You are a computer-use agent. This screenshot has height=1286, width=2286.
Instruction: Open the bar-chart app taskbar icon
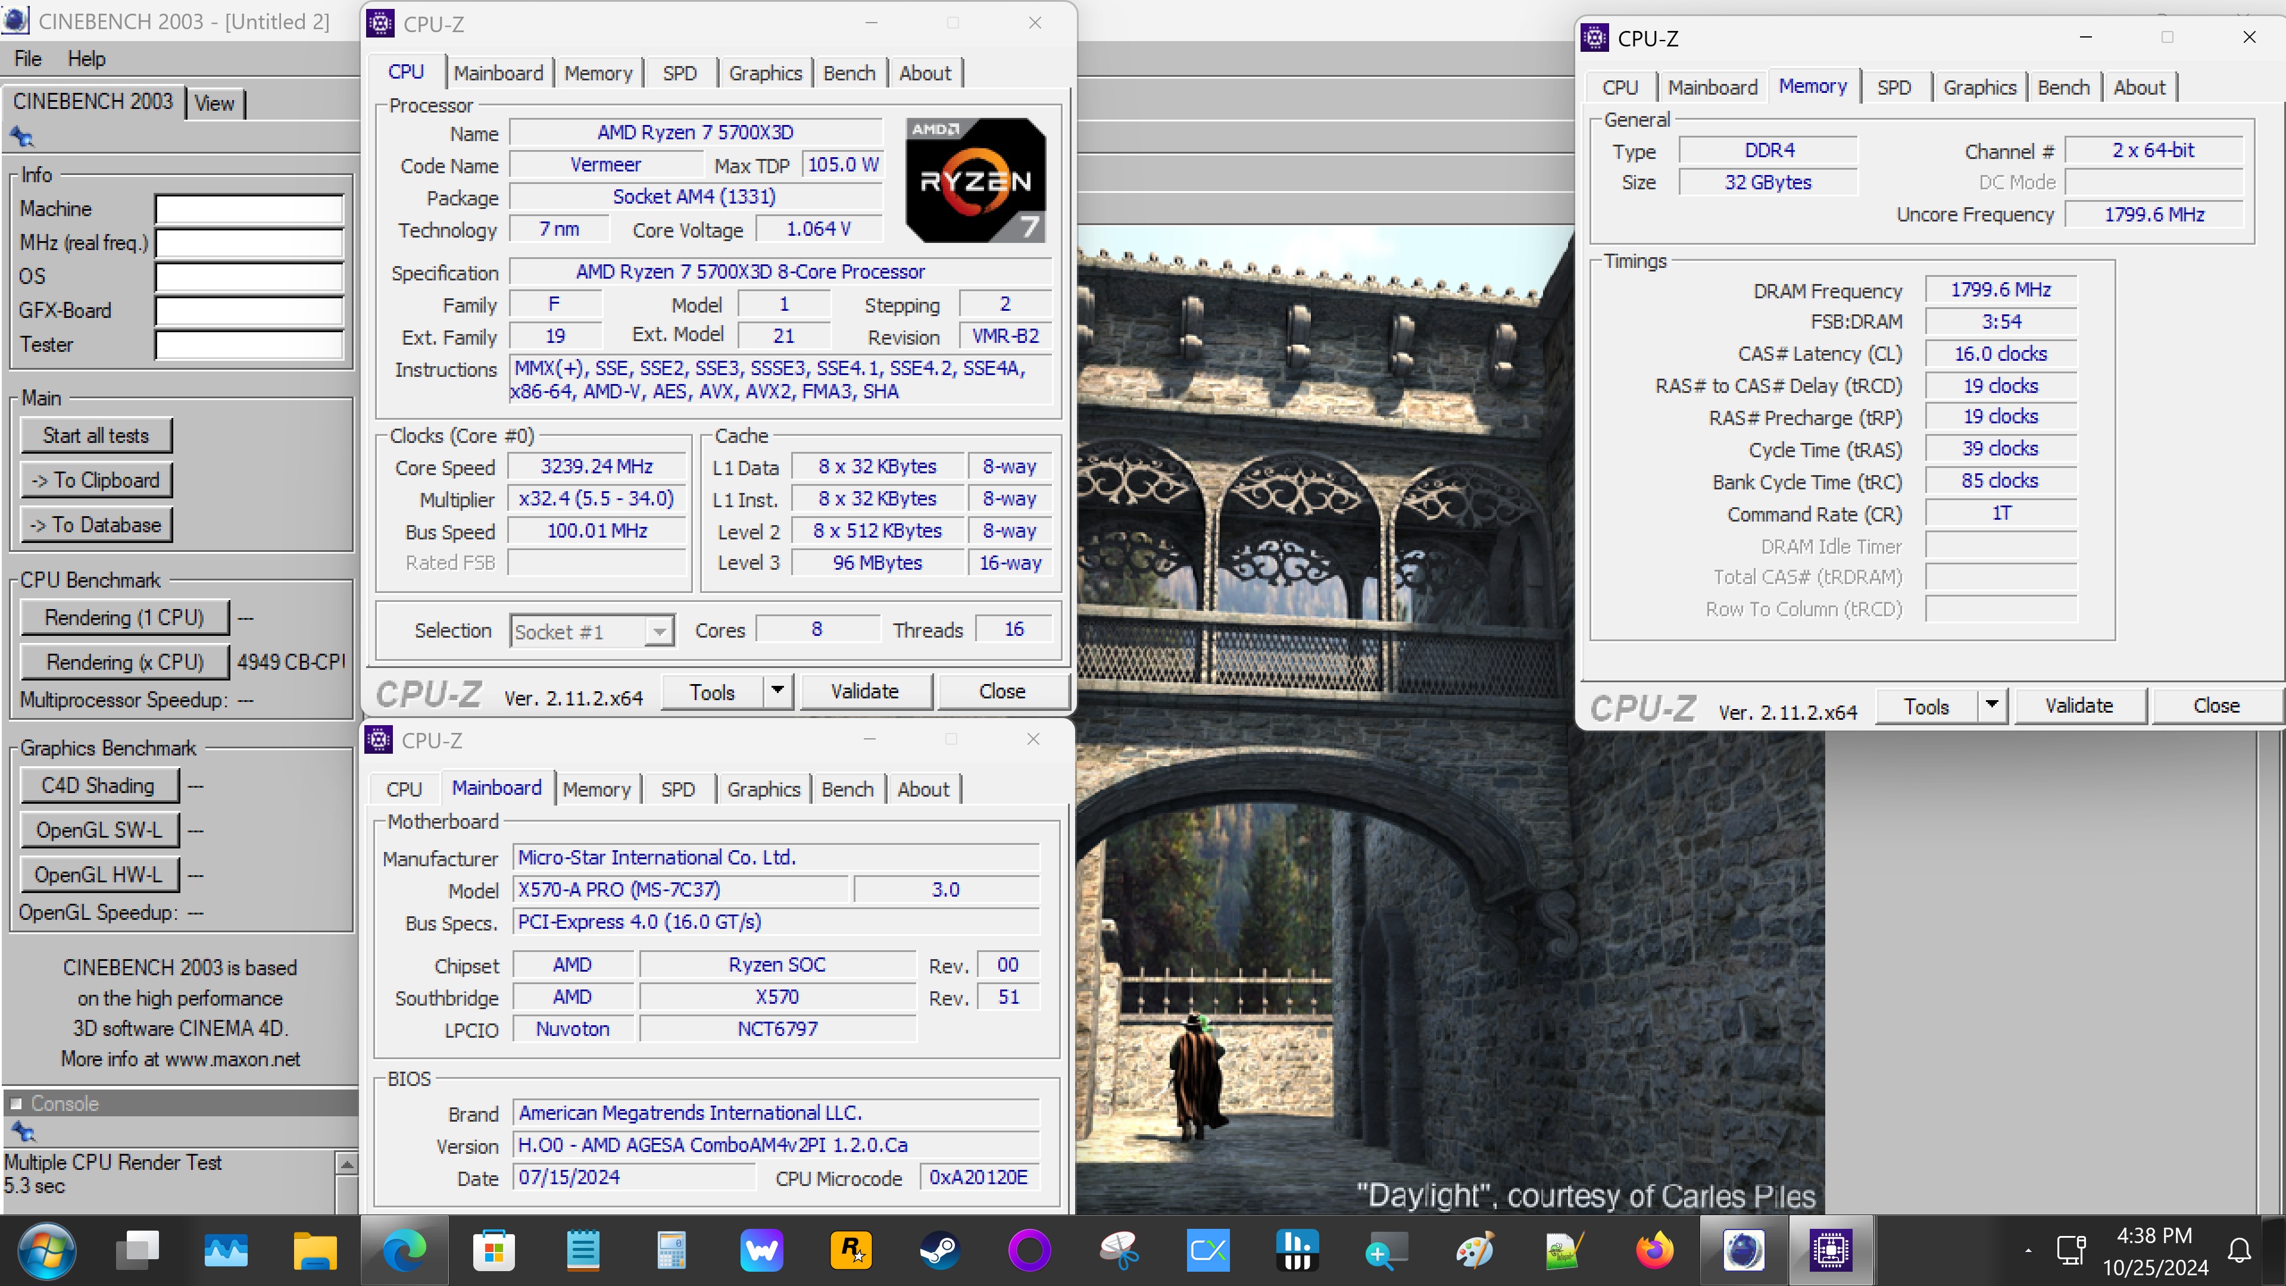pyautogui.click(x=1297, y=1250)
